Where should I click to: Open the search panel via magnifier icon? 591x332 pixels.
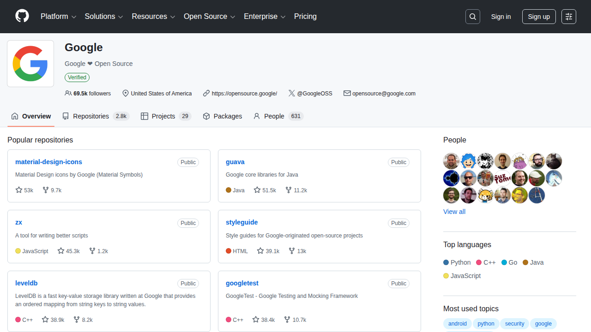[x=472, y=16]
